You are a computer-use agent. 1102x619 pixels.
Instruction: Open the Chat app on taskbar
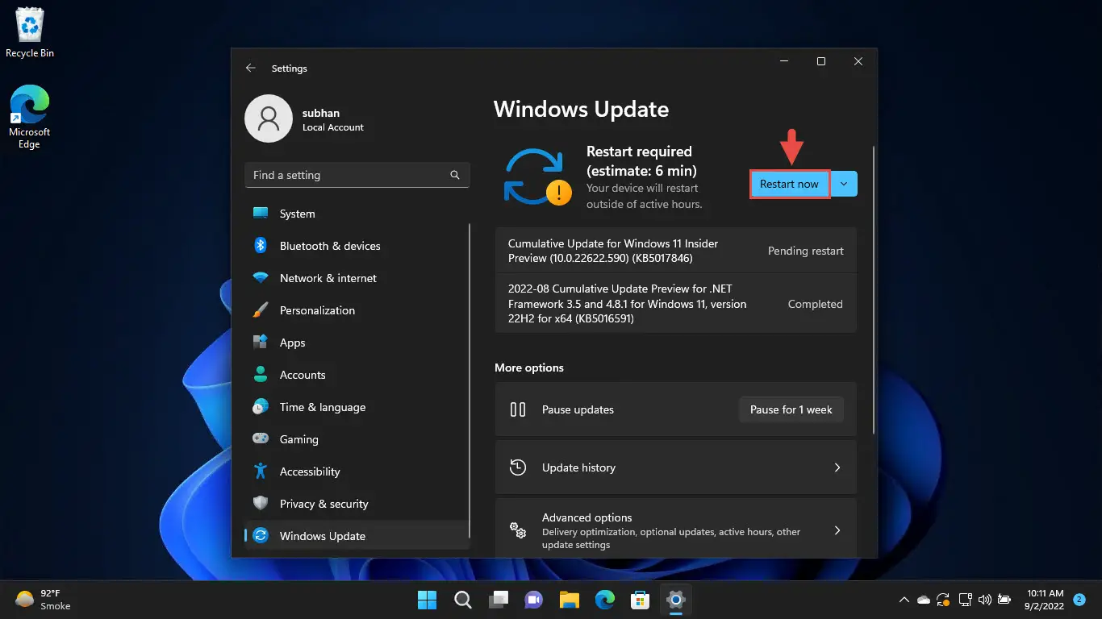(534, 600)
